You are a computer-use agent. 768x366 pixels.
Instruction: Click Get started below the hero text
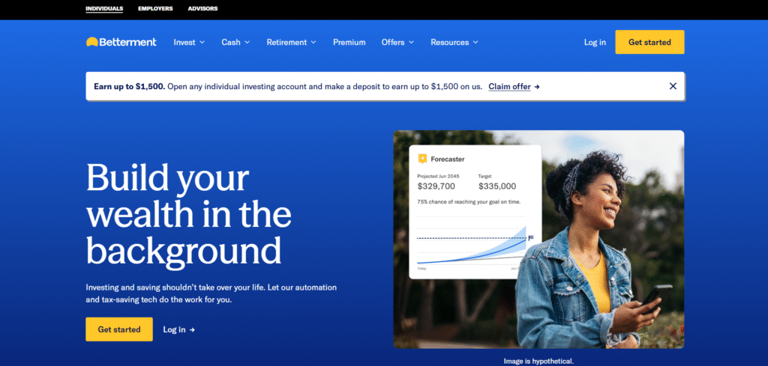click(x=119, y=329)
